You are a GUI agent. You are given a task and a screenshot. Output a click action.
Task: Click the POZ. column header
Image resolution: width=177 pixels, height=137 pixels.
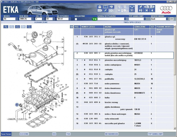(77, 27)
